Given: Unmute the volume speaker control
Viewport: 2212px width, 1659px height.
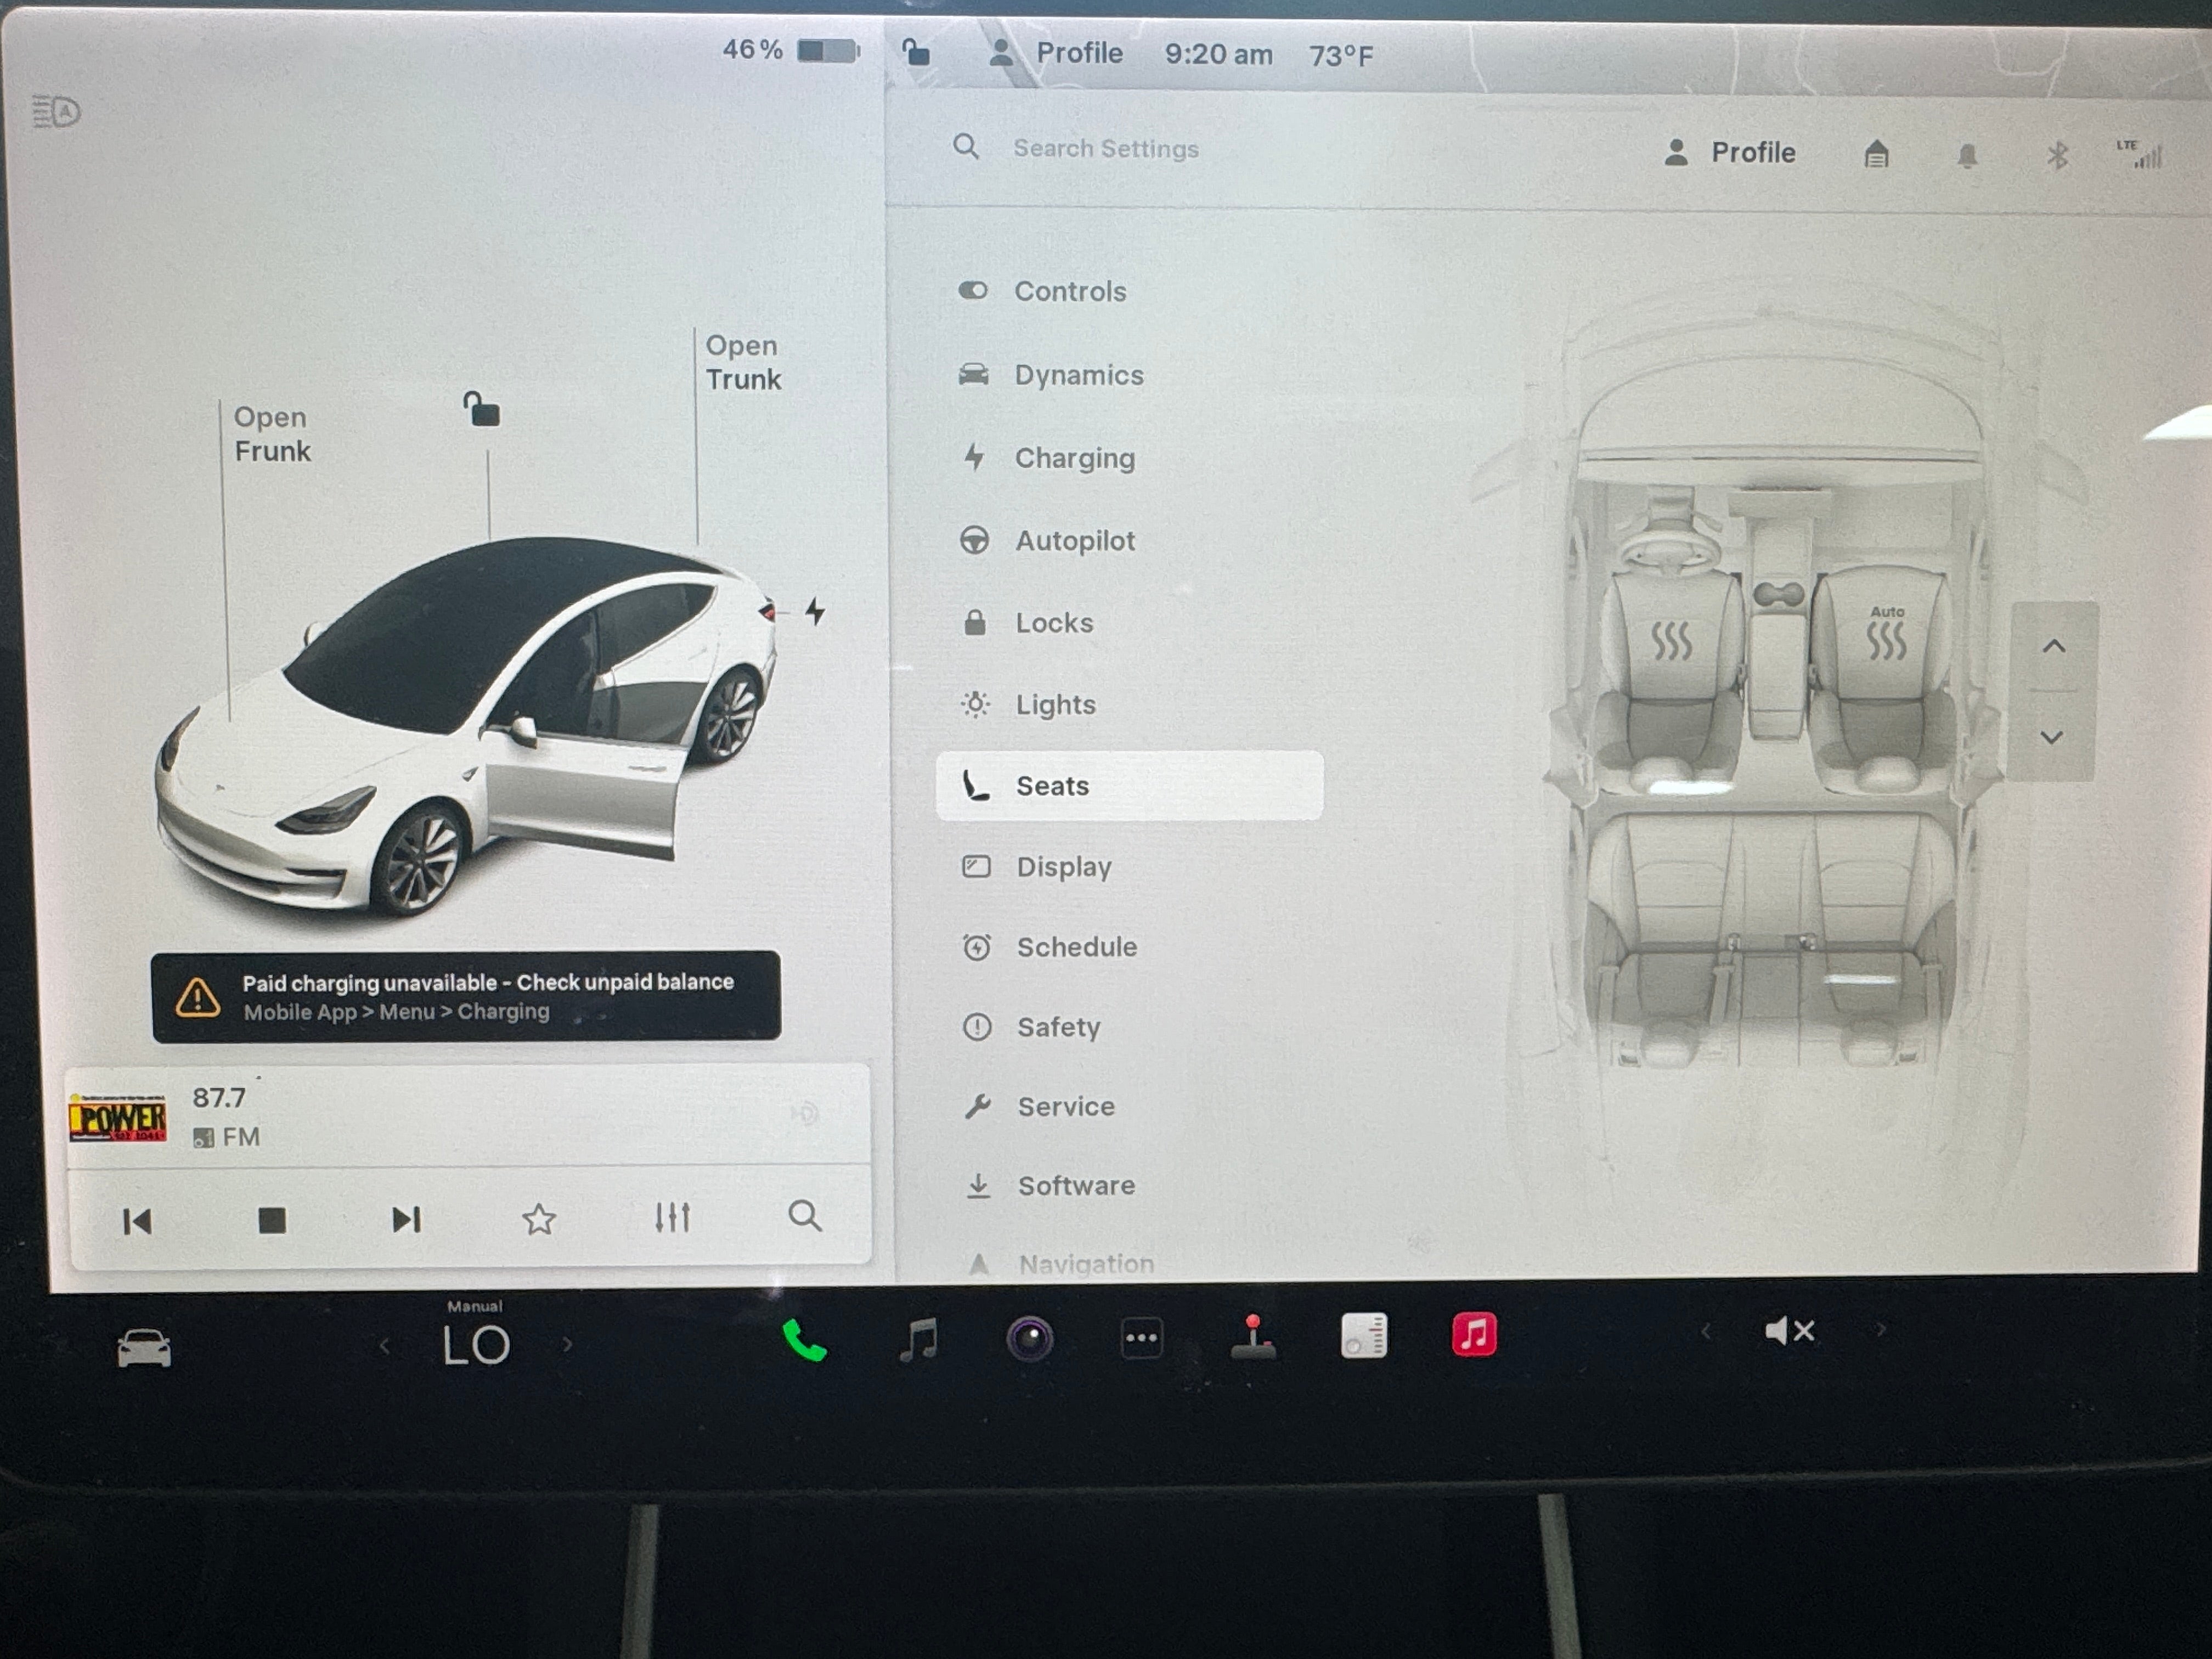Looking at the screenshot, I should [1789, 1331].
